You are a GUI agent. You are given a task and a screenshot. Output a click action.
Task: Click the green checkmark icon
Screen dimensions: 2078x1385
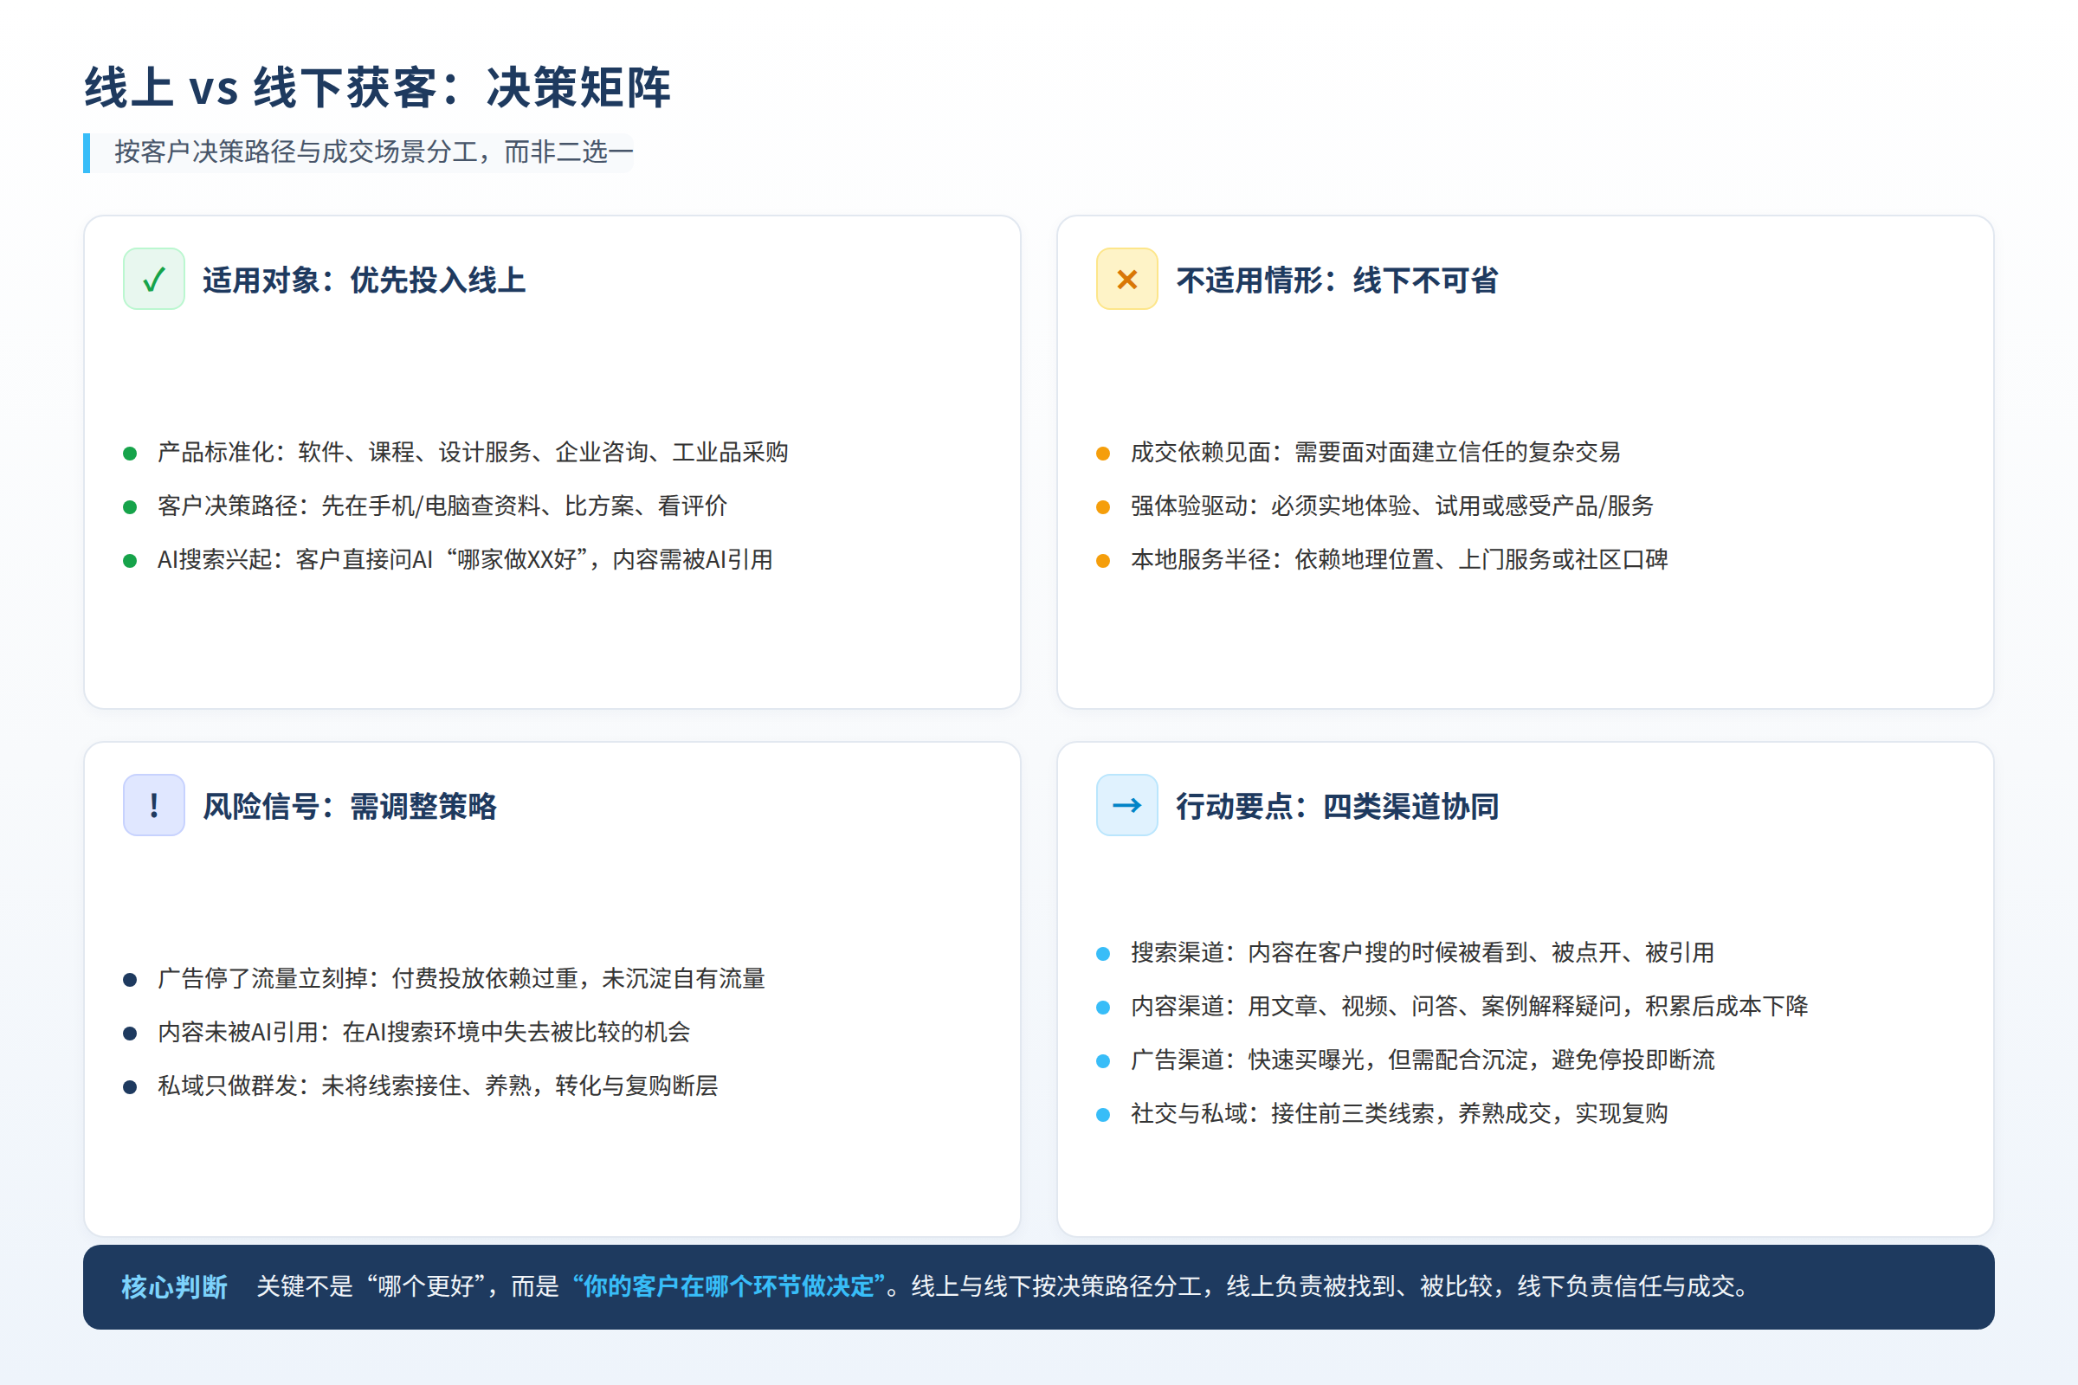(154, 279)
